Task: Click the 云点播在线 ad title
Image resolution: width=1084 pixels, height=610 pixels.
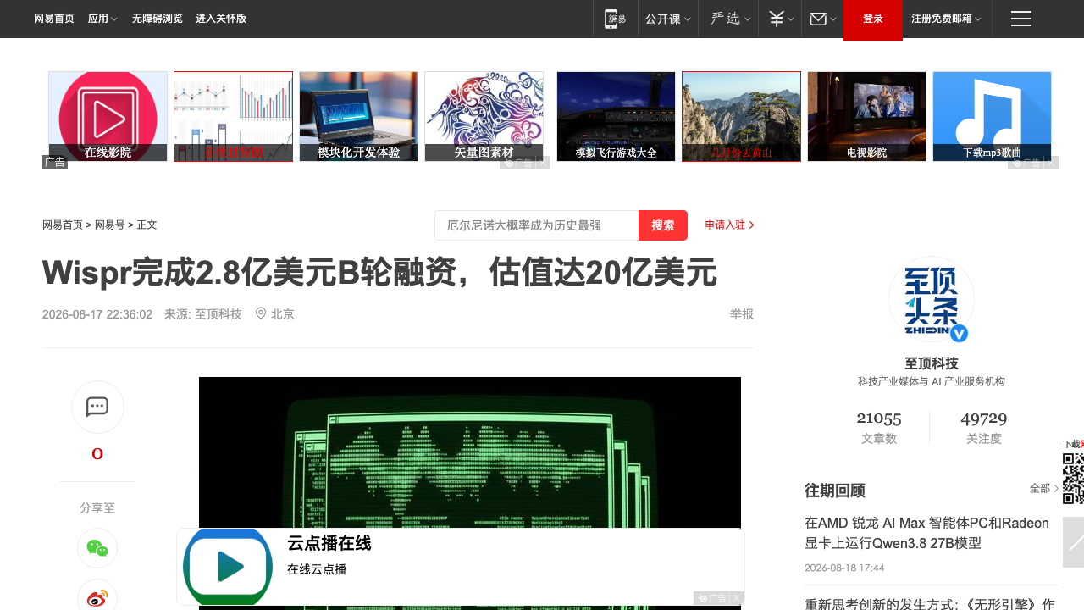Action: point(329,543)
